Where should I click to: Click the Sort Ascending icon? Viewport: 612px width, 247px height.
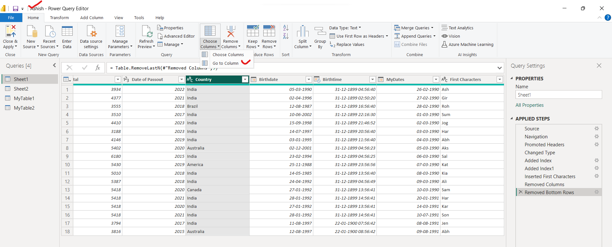coord(286,28)
